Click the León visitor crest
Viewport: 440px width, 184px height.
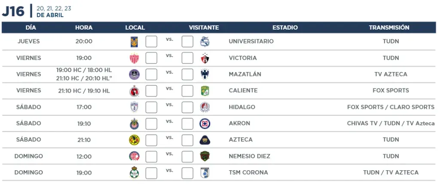[x=205, y=91]
